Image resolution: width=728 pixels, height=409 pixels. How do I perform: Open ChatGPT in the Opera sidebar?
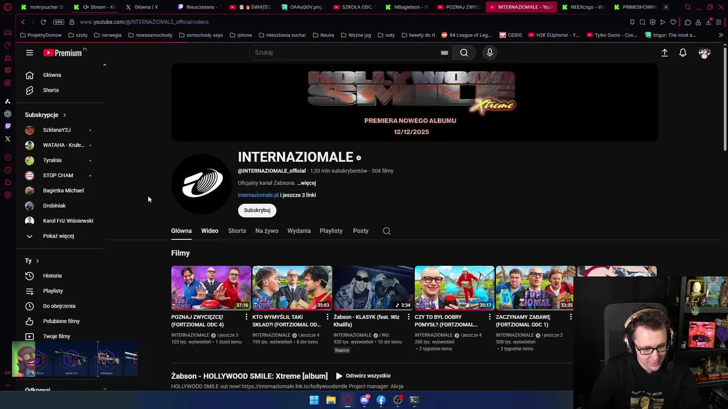coord(7,114)
